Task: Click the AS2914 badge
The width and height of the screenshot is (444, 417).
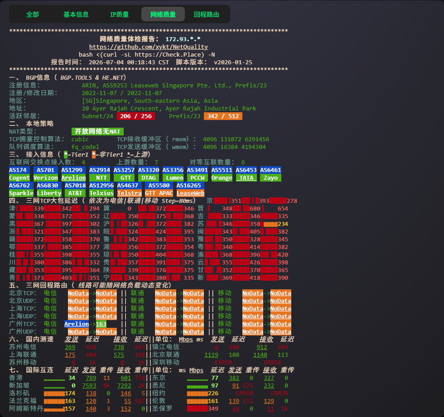Action: 99,170
